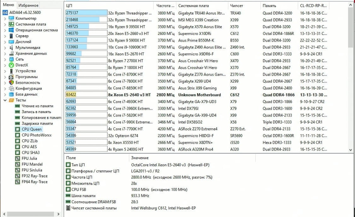Click results list scroll up arrow
355x217 pixels.
click(x=351, y=5)
